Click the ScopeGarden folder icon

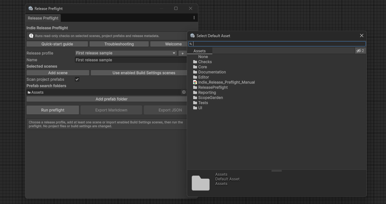(195, 98)
